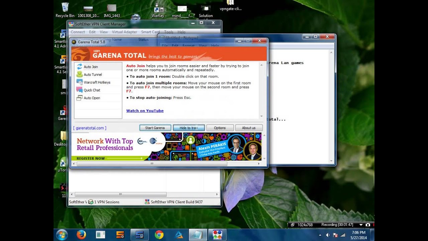Click Action Center flag icon in tray
Viewport: 428px width, 241px height.
(x=335, y=235)
